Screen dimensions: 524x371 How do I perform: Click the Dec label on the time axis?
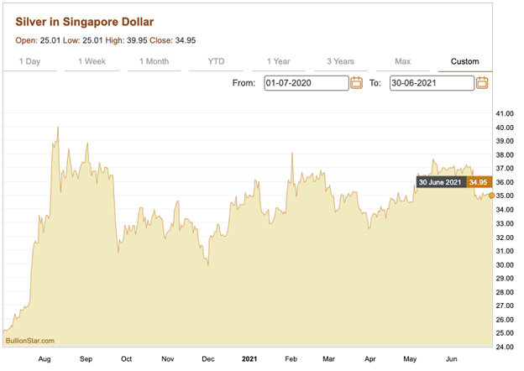(x=208, y=359)
